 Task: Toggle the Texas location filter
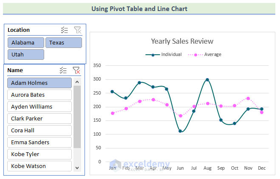coord(64,43)
